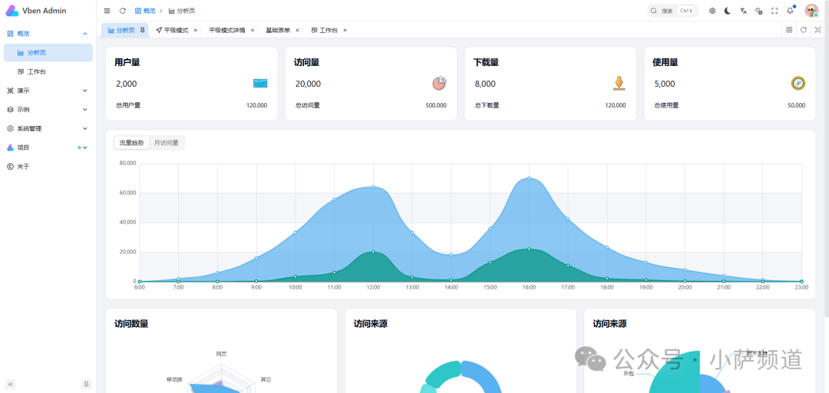Click the 使用量 compass icon
829x393 pixels.
click(x=798, y=83)
